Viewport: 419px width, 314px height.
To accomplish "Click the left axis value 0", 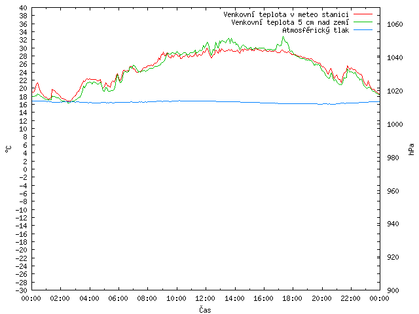I will pos(25,169).
